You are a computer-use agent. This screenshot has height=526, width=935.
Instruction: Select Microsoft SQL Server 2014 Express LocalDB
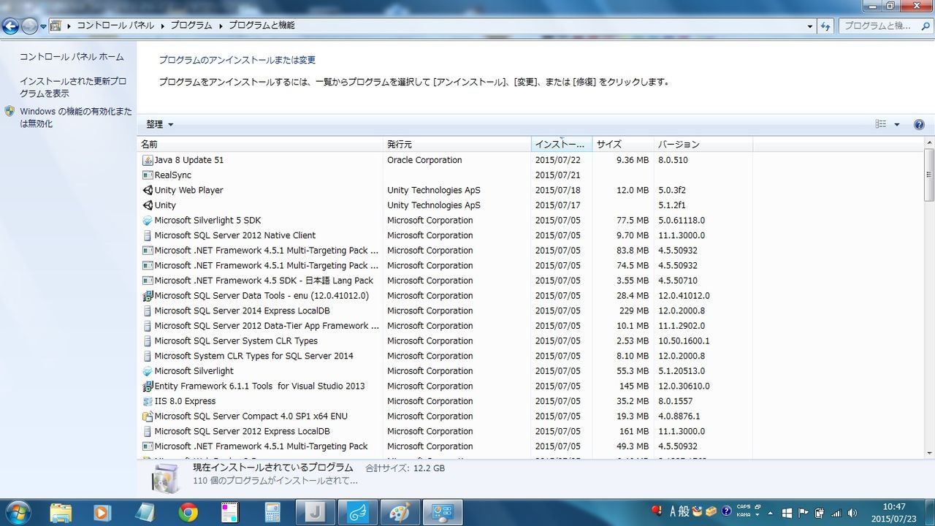pos(446,310)
